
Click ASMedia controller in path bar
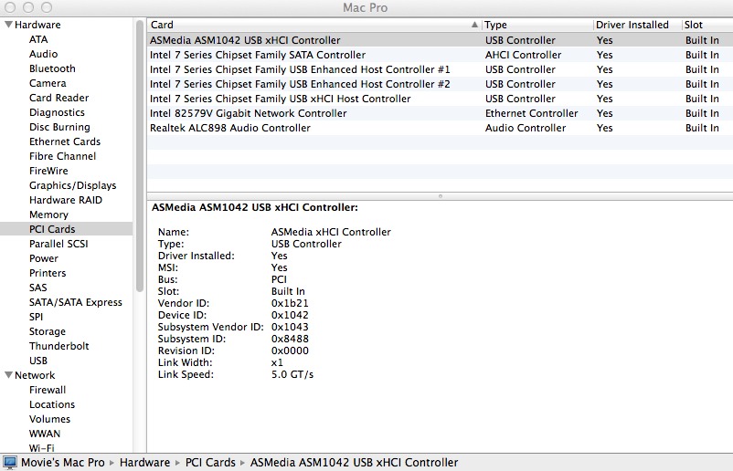tap(354, 463)
